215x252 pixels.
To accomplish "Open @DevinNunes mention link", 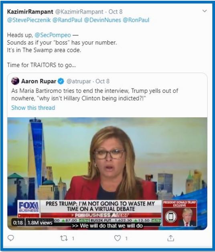I will 102,20.
